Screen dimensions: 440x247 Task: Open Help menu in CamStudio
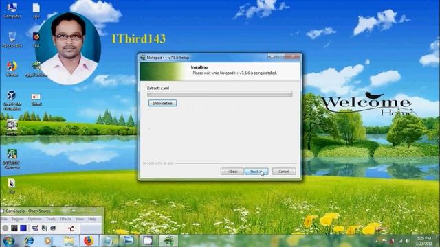(92, 219)
